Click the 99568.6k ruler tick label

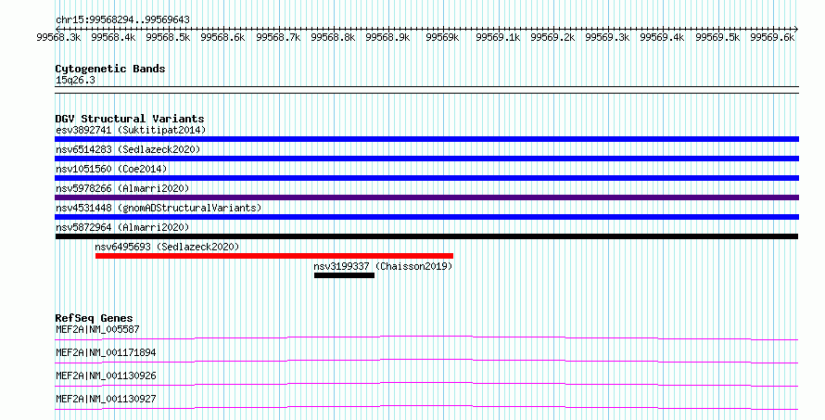(x=222, y=37)
